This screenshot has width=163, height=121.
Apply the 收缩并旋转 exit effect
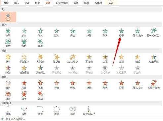pos(154,85)
